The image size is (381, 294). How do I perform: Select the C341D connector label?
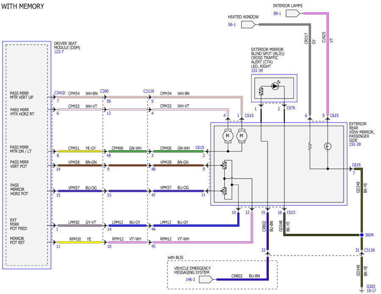click(x=60, y=93)
